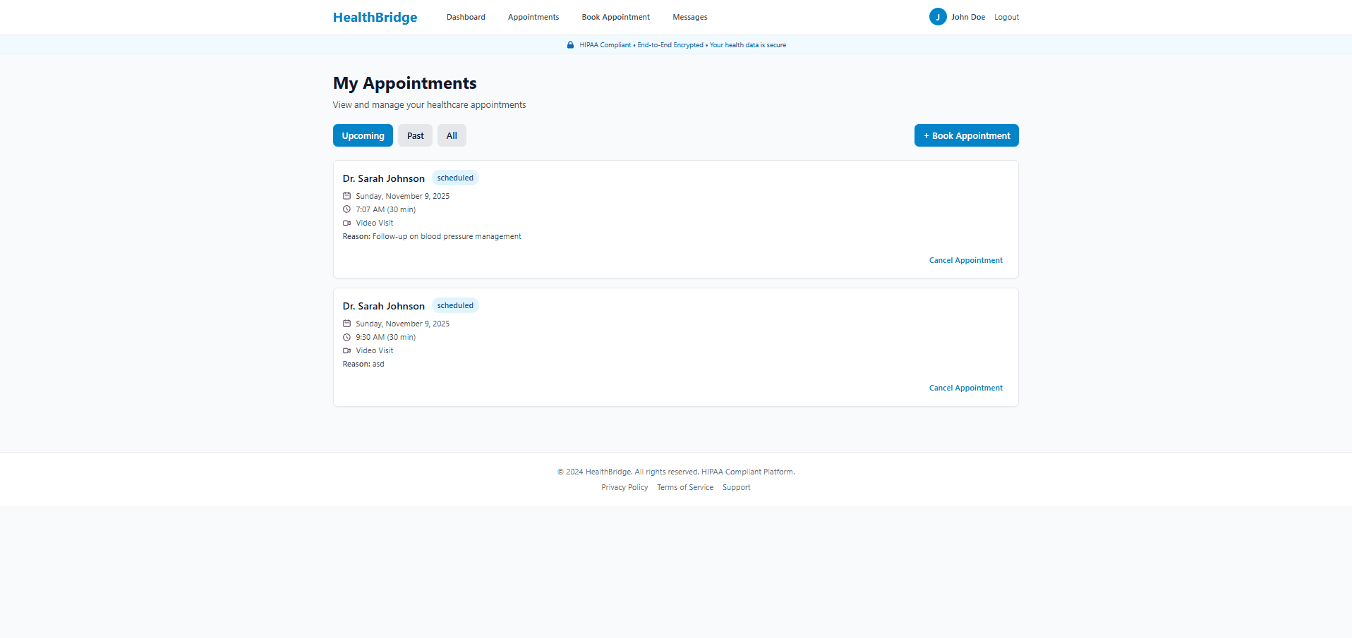1352x638 pixels.
Task: Select the Upcoming filter
Action: [x=363, y=135]
